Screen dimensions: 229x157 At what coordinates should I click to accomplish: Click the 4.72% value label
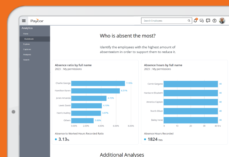pos(111,98)
